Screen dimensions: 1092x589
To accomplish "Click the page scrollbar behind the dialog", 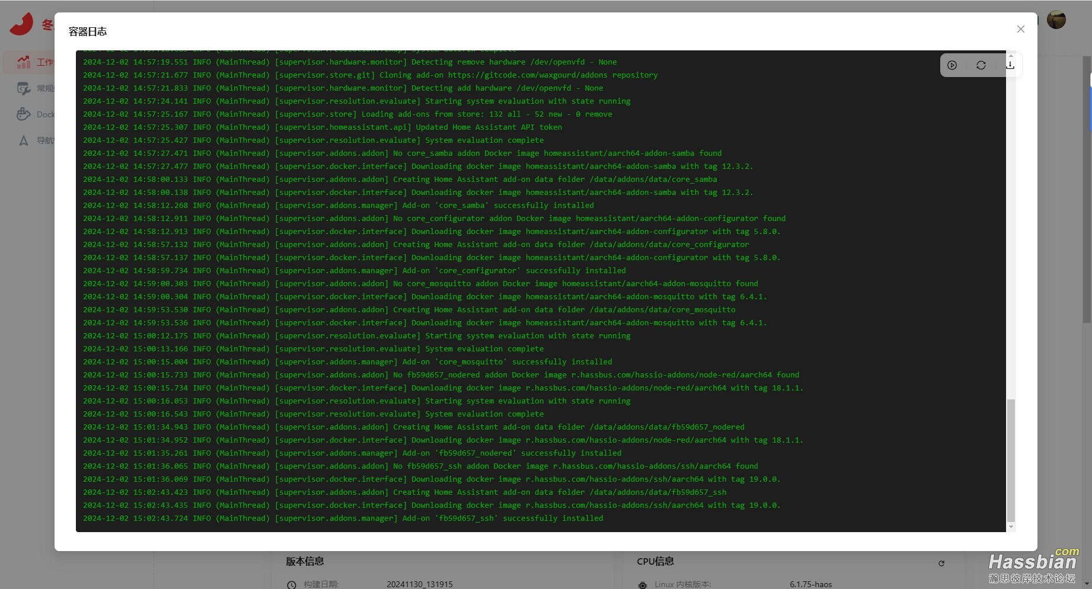I will (x=1087, y=190).
